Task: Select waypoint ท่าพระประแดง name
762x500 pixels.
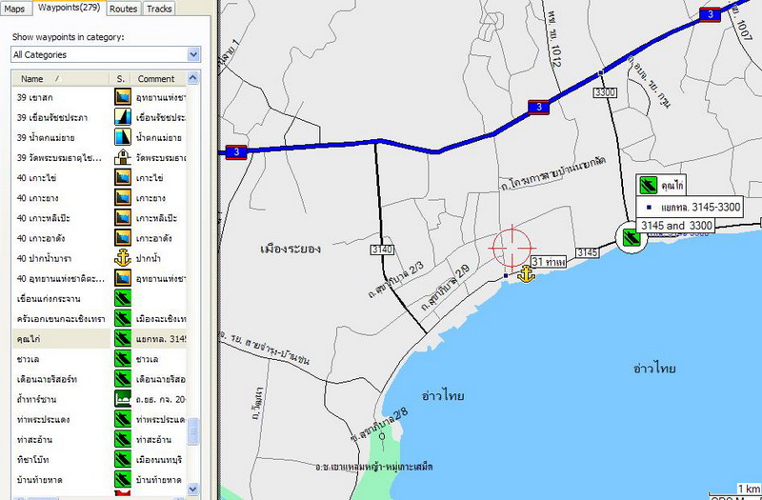Action: click(43, 419)
